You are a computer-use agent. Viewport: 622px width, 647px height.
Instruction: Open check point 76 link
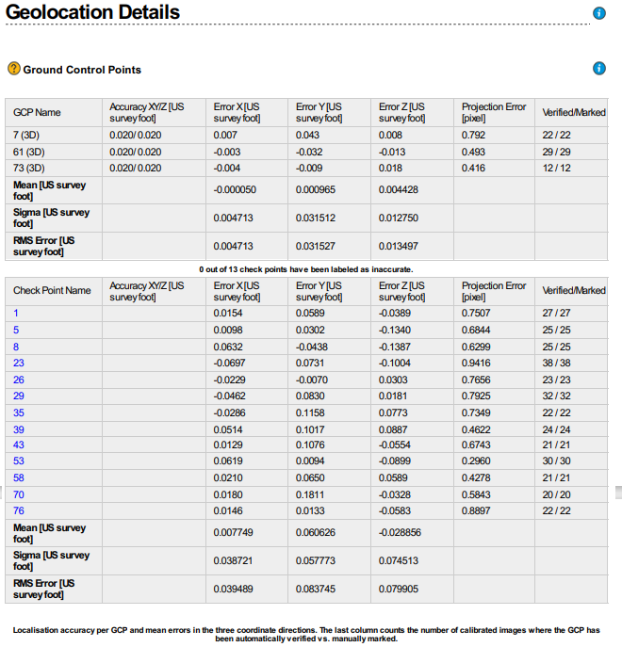(x=19, y=510)
